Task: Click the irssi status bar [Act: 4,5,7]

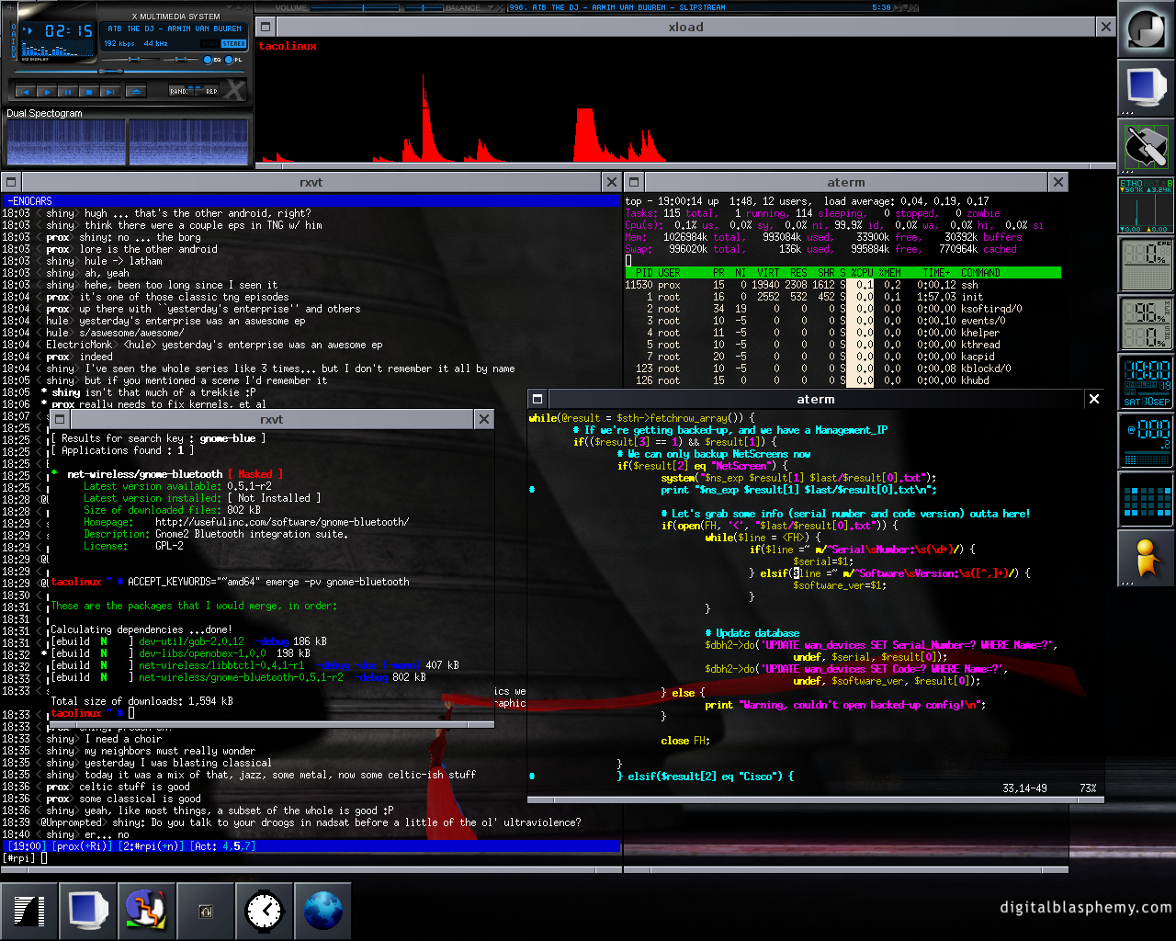Action: [311, 846]
